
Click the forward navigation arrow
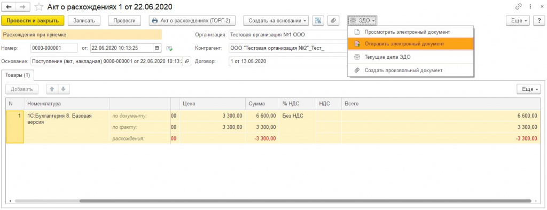pos(22,7)
